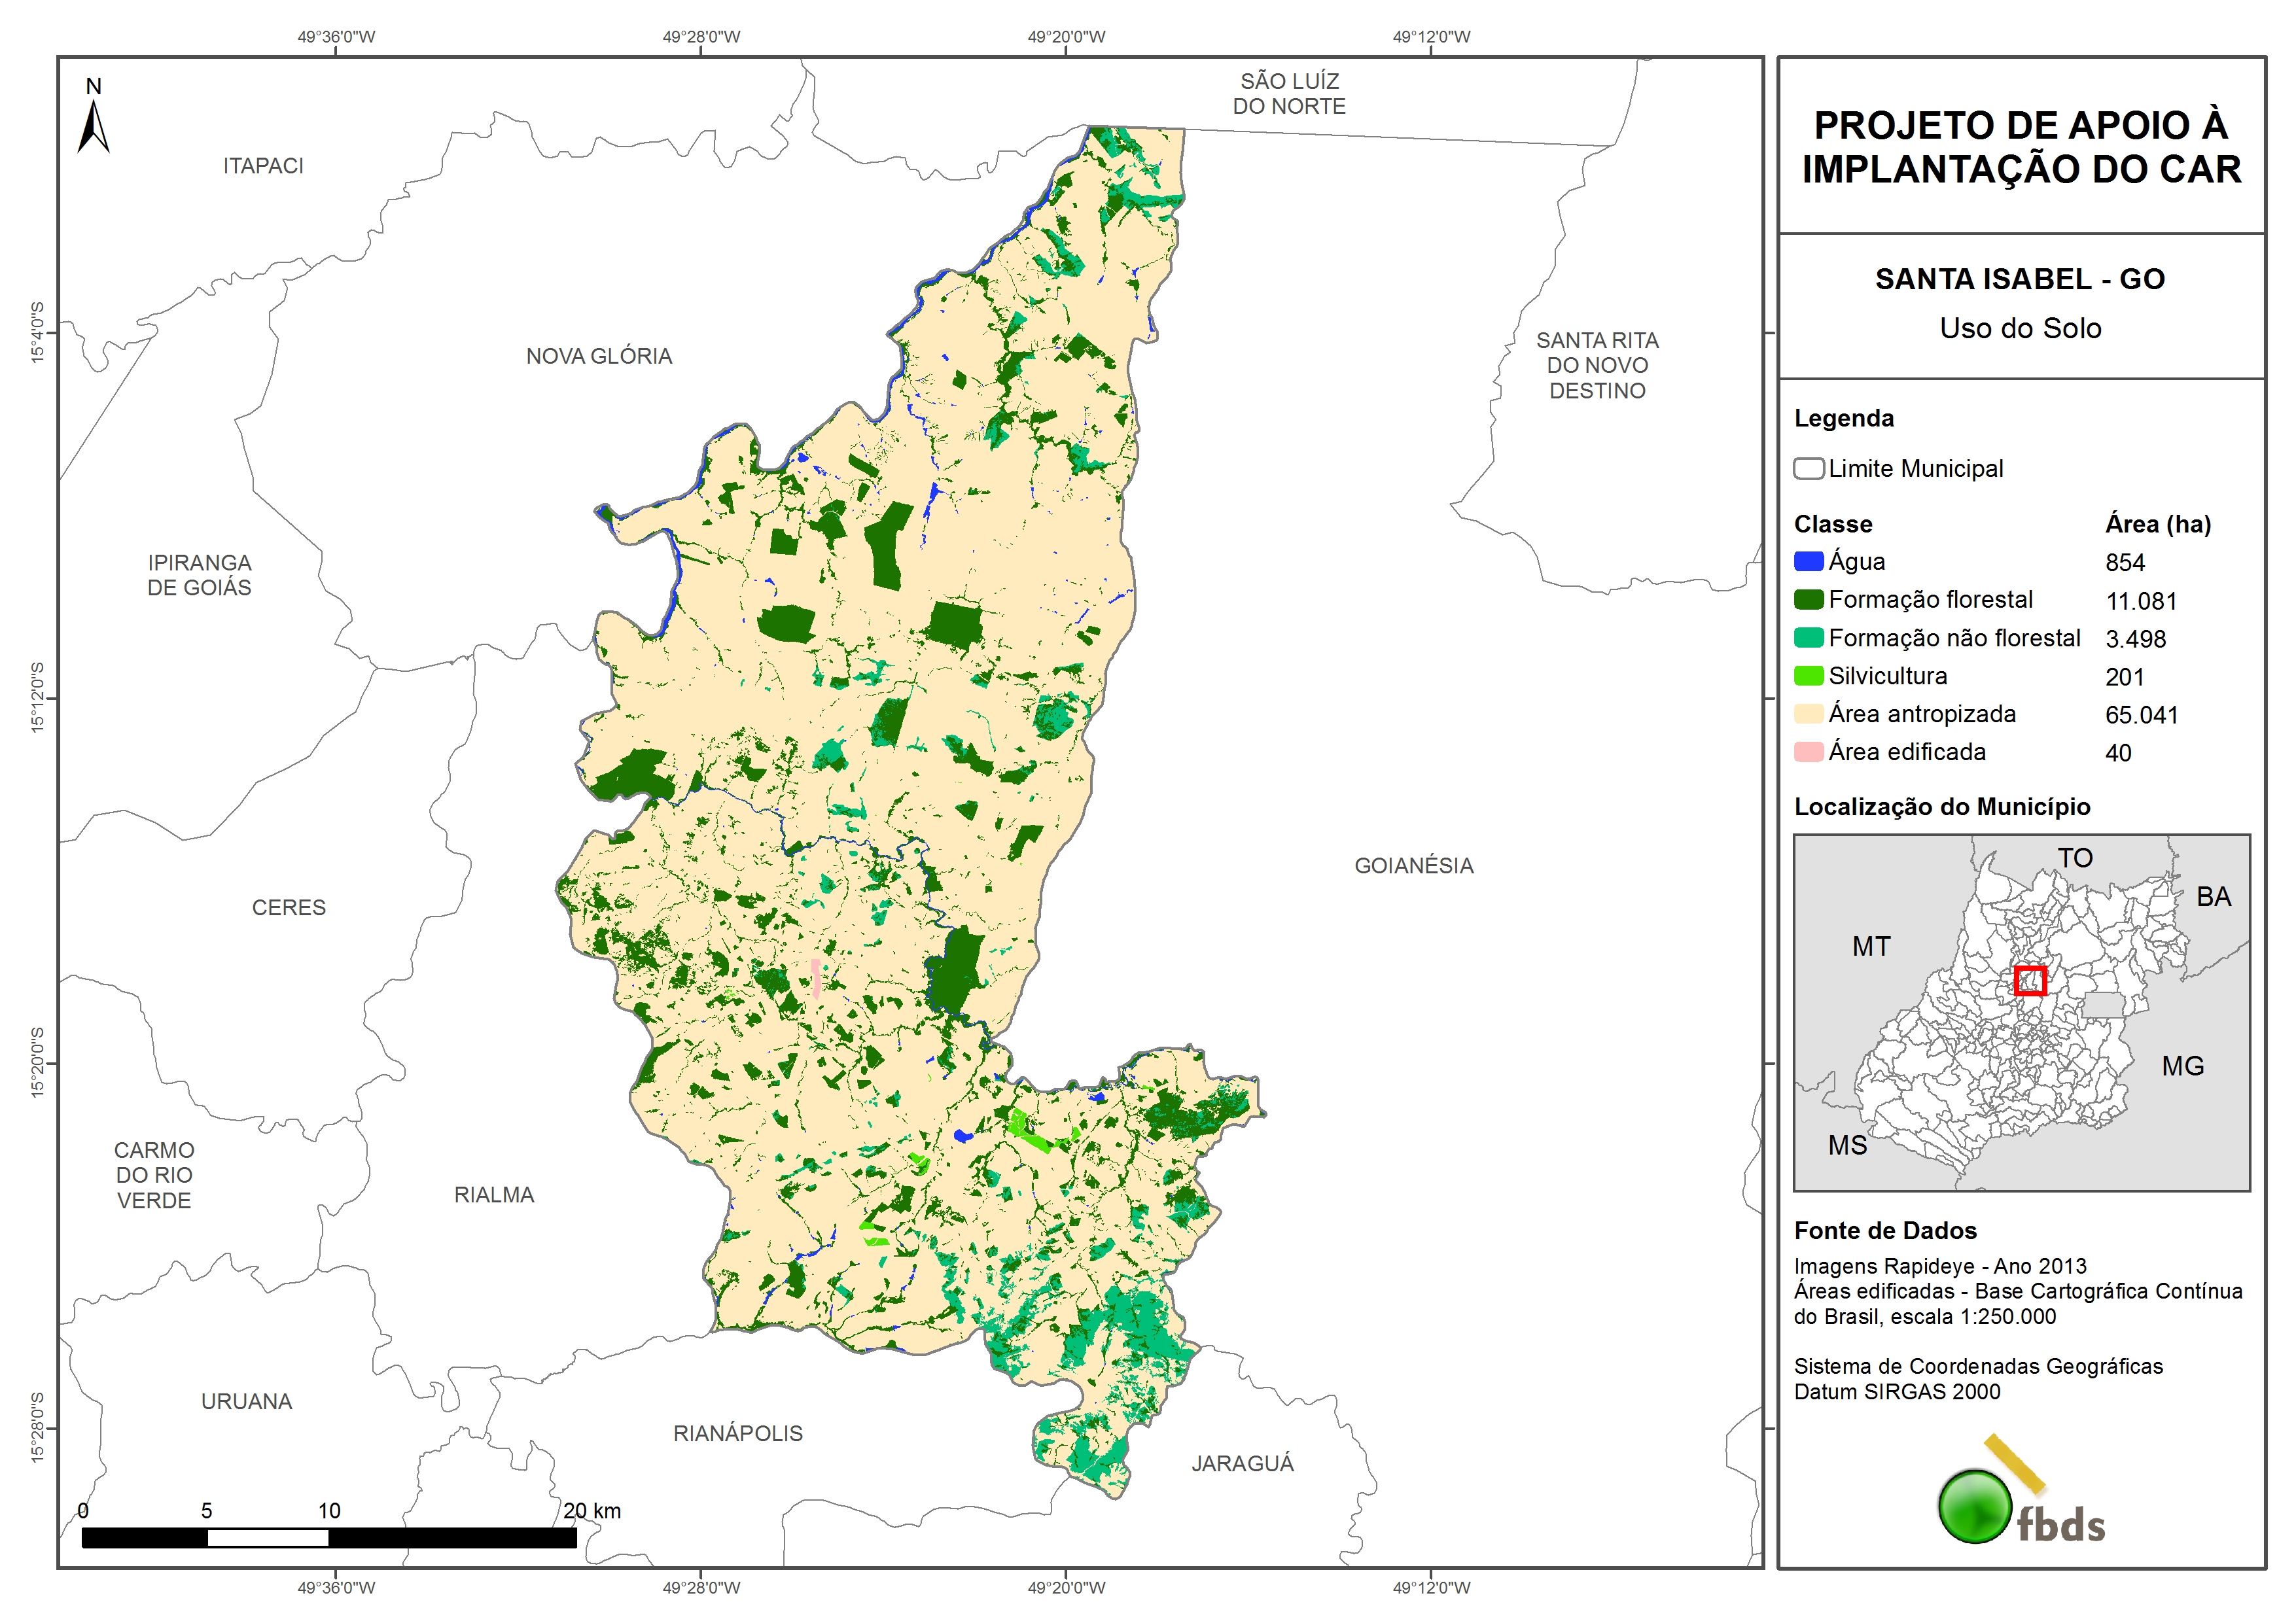The width and height of the screenshot is (2296, 1623).
Task: Click the Água blue legend swatch
Action: pyautogui.click(x=1808, y=561)
